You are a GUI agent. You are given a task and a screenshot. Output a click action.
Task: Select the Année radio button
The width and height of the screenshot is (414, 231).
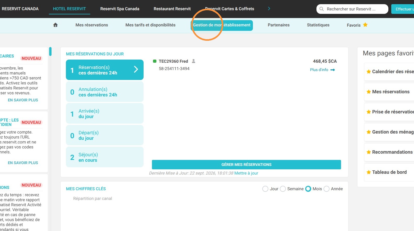click(326, 189)
